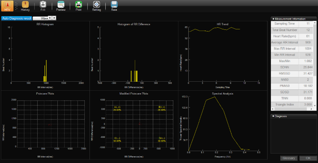Screen dimensions: 318x163
Task: Open the Preview toolbar icon
Action: 61,6
